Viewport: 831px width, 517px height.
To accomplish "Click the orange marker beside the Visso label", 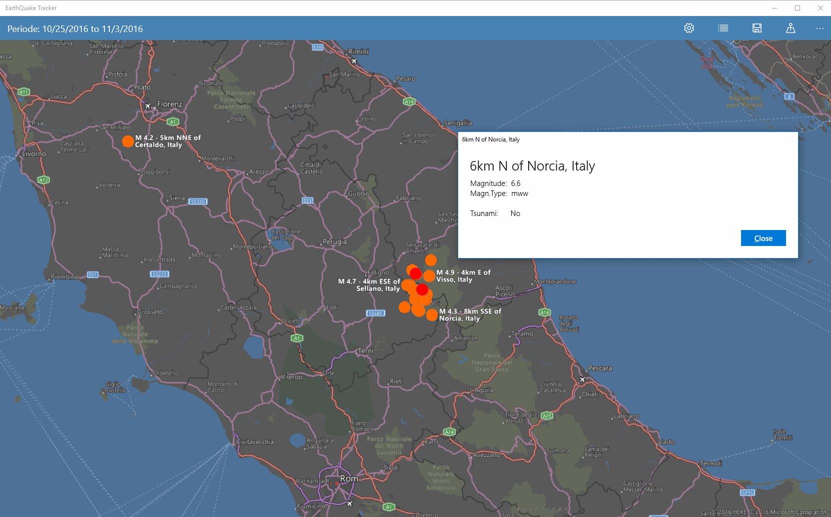I will [x=429, y=276].
